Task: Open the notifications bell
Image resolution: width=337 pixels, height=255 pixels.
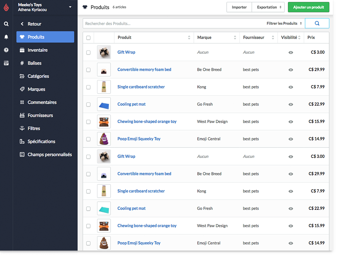Action: coord(6,37)
